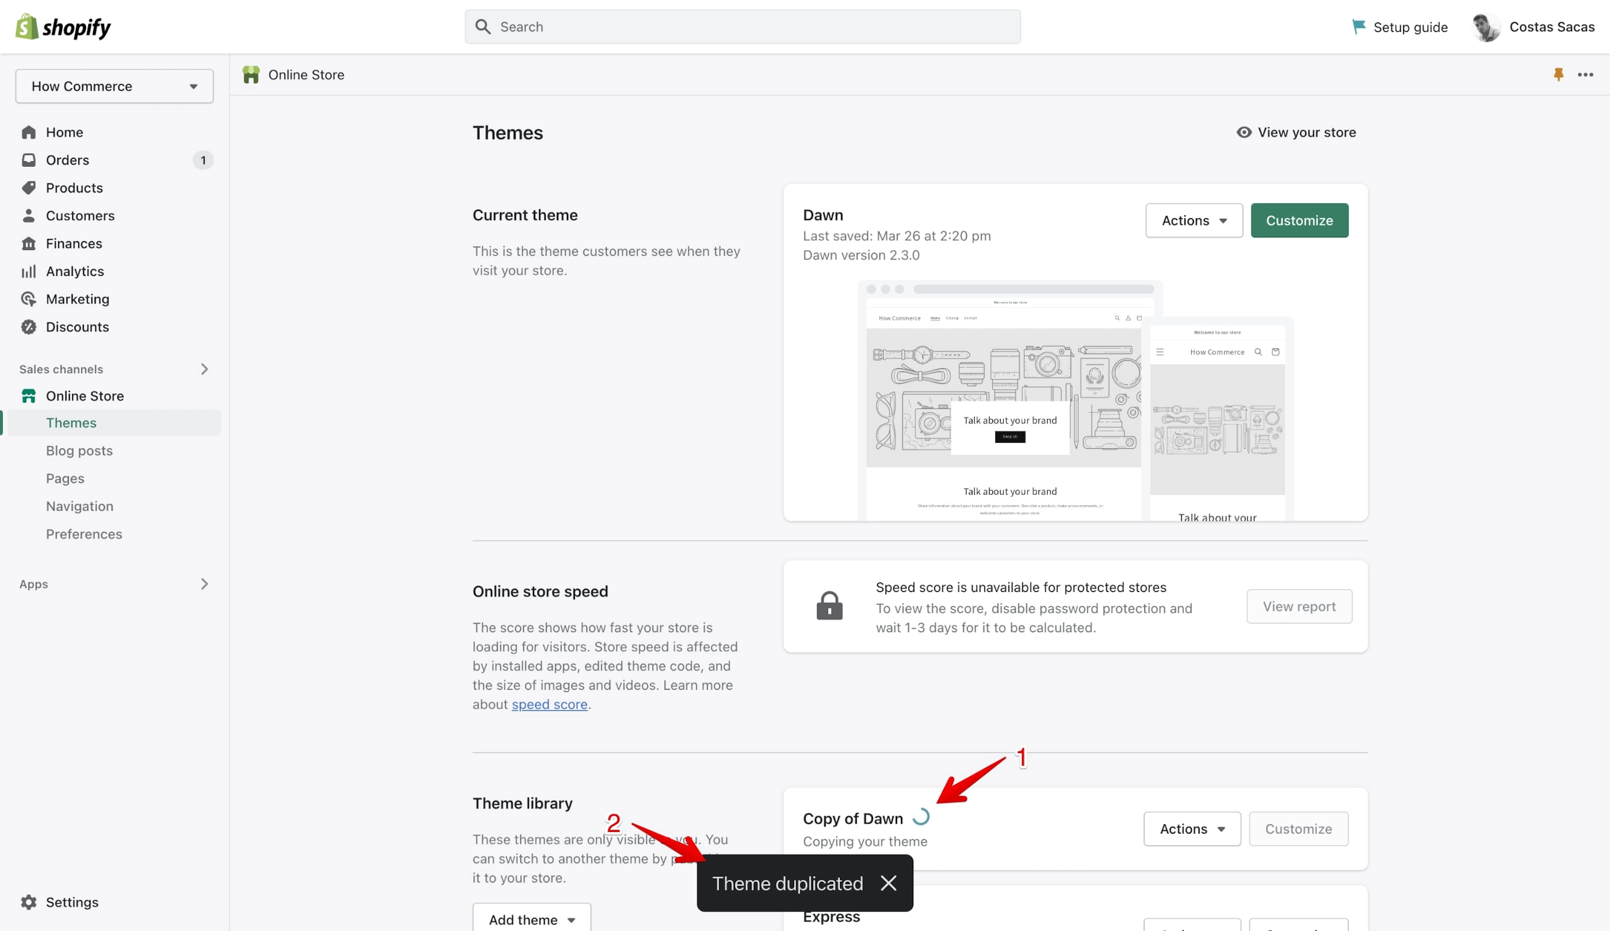Click the Customers person icon

(x=29, y=215)
